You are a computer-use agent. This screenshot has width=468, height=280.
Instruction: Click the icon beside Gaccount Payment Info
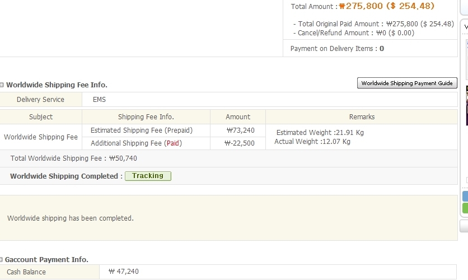click(2, 260)
